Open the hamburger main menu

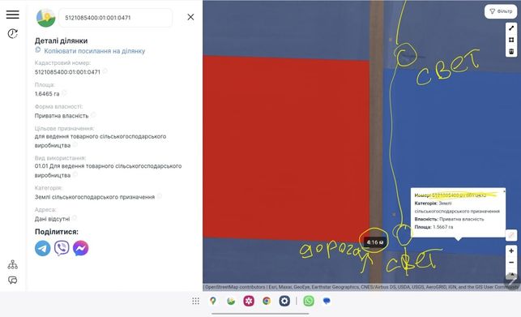click(x=13, y=15)
